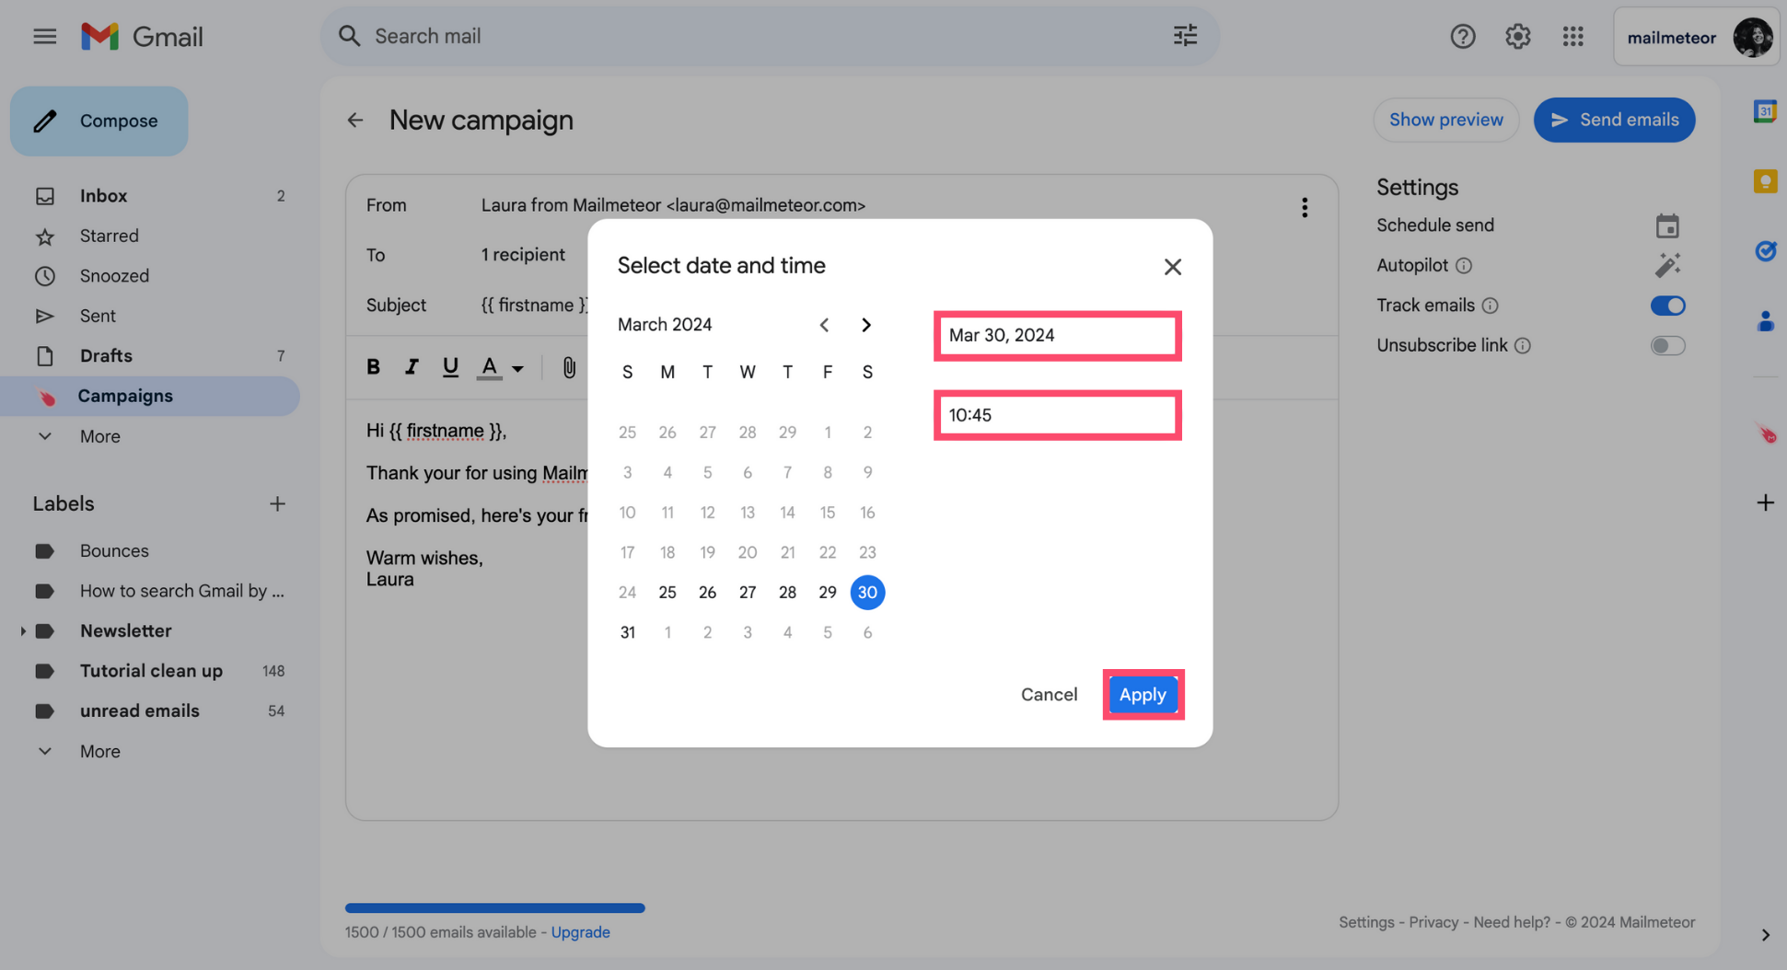Go to previous month in calendar
Viewport: 1787px width, 970px height.
[x=824, y=325]
